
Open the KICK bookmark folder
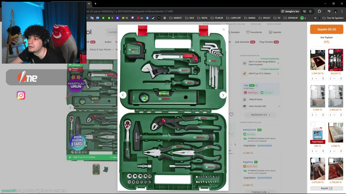189,18
